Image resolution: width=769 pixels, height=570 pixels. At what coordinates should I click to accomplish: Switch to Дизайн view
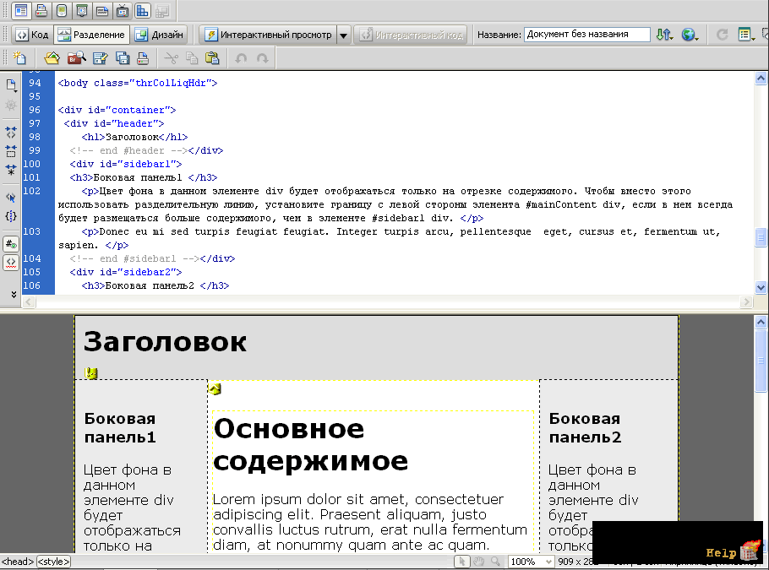tap(159, 35)
